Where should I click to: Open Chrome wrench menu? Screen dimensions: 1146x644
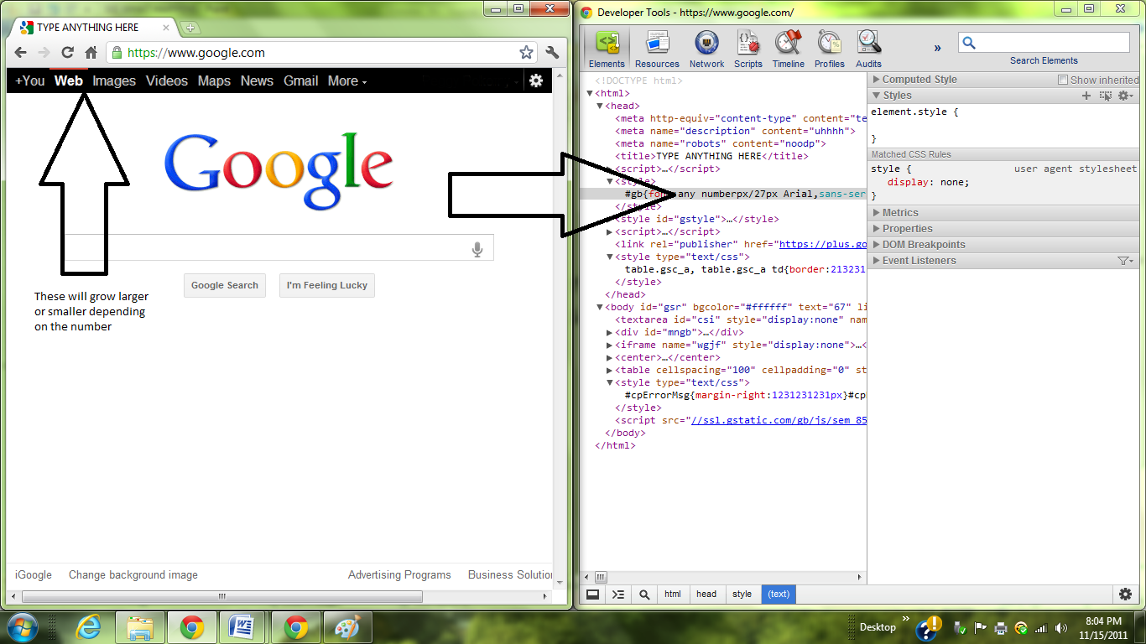(552, 53)
